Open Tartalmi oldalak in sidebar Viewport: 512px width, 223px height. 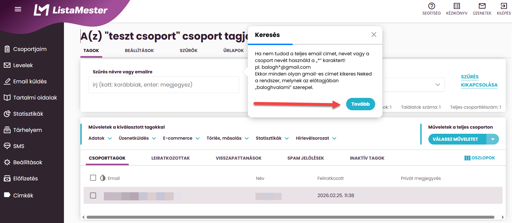pos(30,98)
